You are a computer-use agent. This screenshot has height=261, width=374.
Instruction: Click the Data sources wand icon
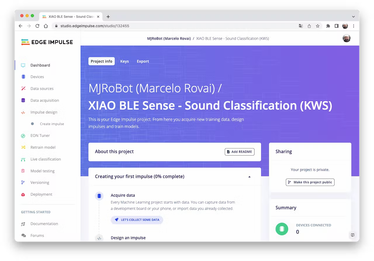tap(23, 89)
